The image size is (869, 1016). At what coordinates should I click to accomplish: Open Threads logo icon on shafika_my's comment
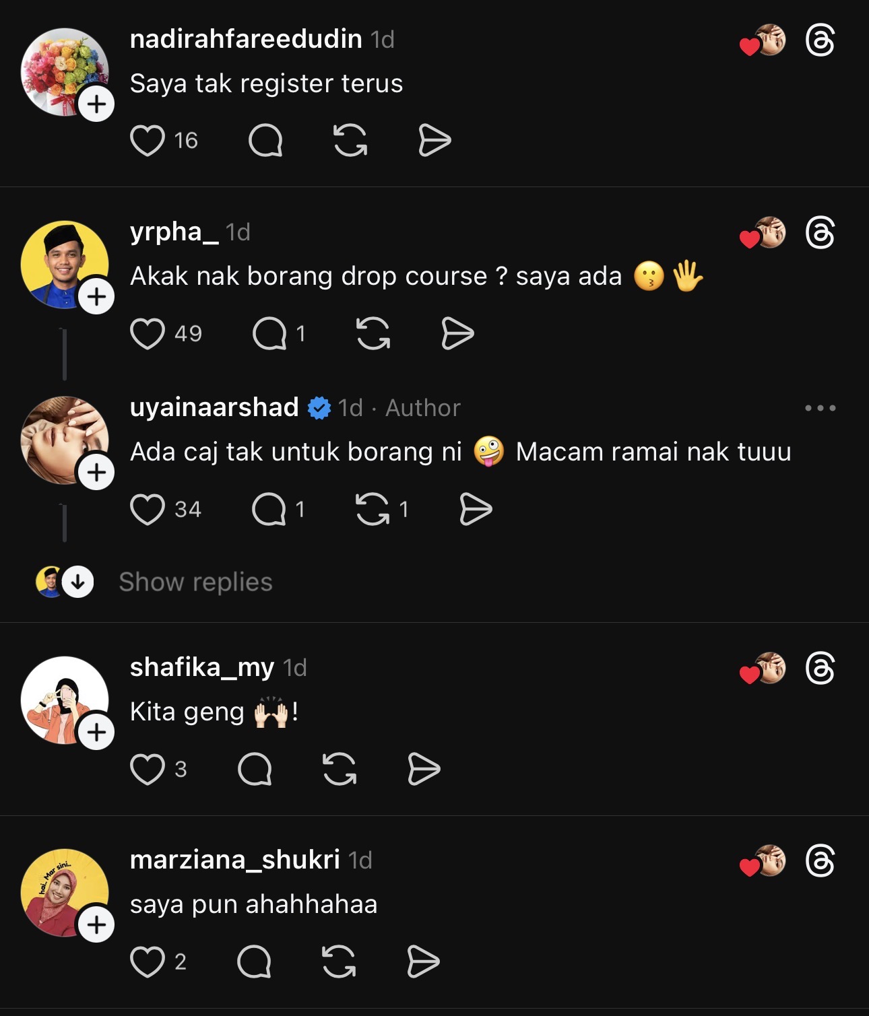coord(820,669)
